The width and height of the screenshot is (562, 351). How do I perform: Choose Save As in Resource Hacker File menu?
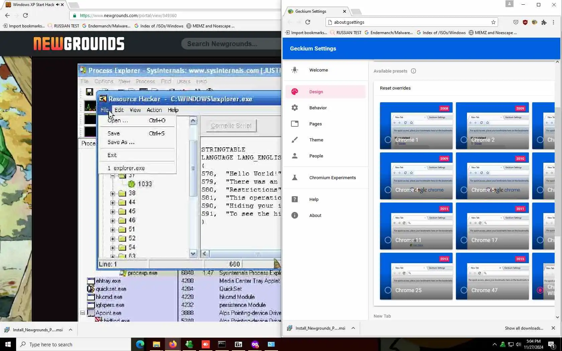pos(137,142)
